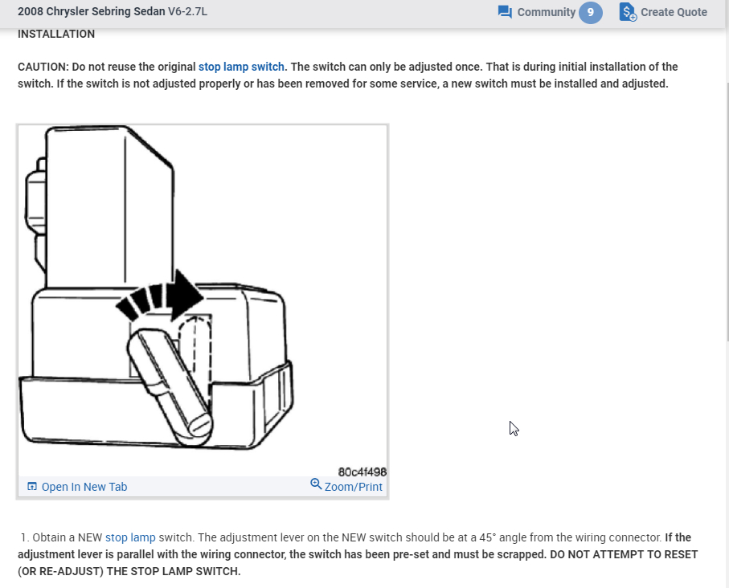Click Open In New Tab link

point(84,487)
